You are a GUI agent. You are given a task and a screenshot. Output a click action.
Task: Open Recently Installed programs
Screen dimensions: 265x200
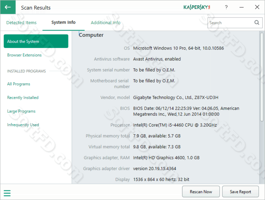coord(23,98)
